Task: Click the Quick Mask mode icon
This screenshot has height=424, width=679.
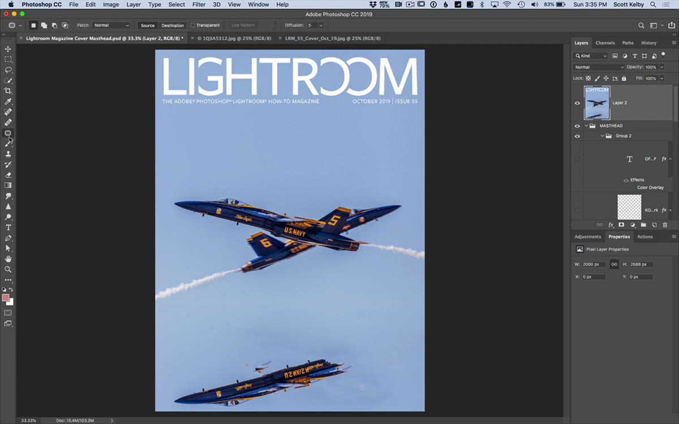Action: coord(8,312)
